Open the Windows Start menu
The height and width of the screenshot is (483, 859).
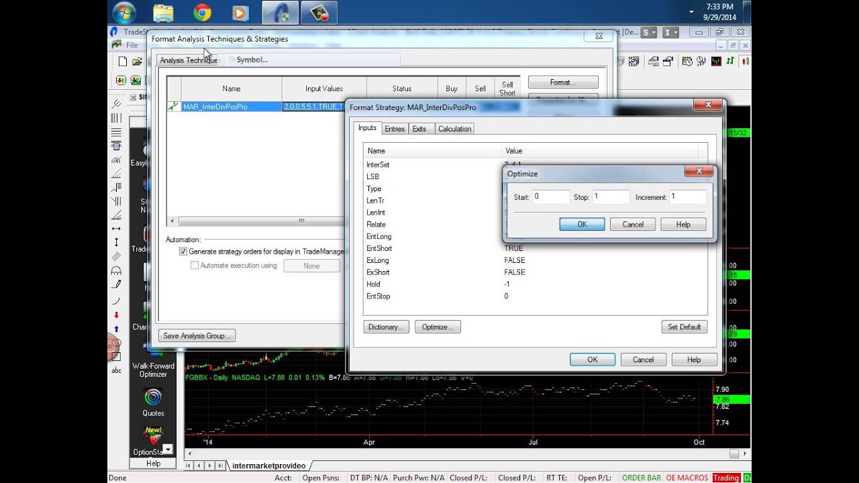pyautogui.click(x=124, y=12)
